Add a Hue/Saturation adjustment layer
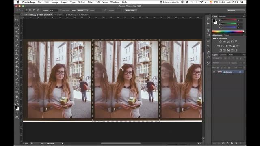Screen dimensions: 260x146 pyautogui.click(x=219, y=46)
